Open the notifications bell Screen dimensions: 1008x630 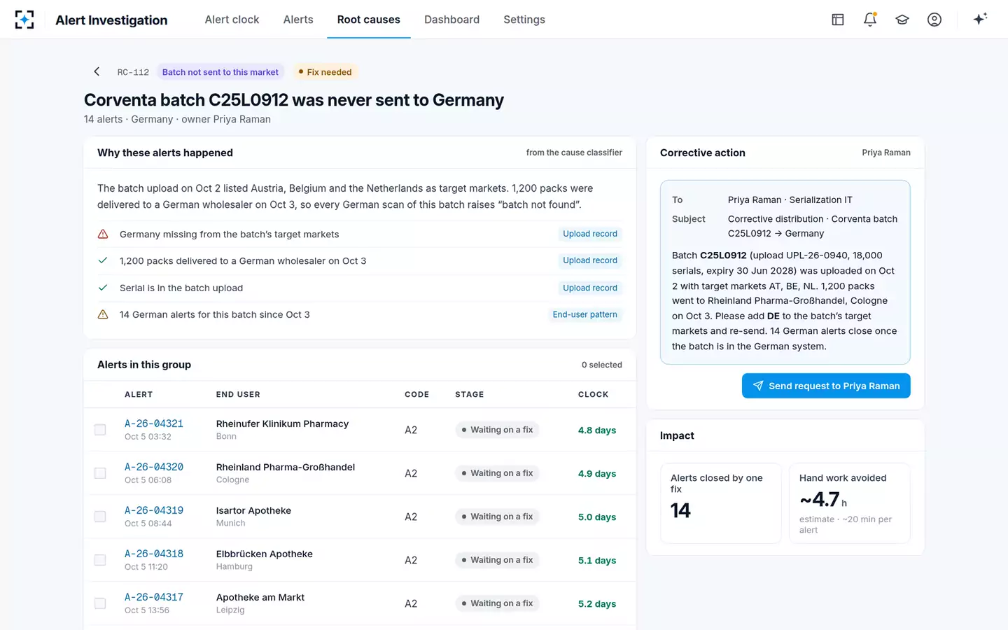tap(870, 20)
